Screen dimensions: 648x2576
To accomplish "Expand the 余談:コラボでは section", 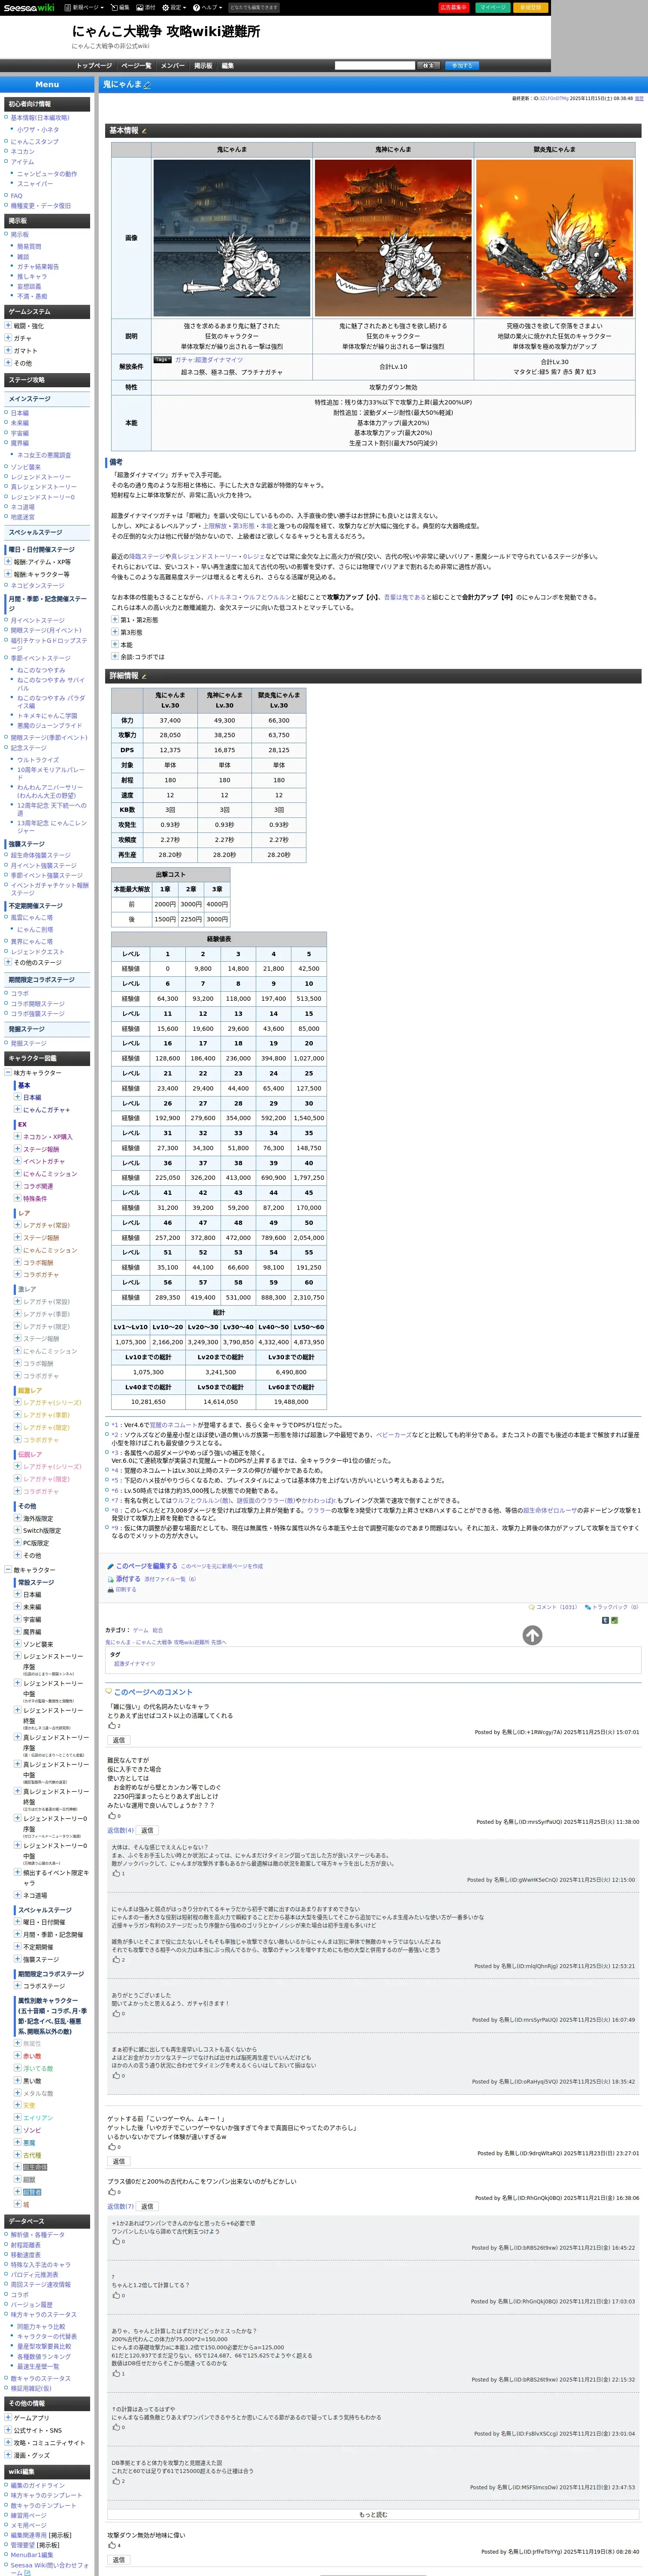I will tap(115, 656).
